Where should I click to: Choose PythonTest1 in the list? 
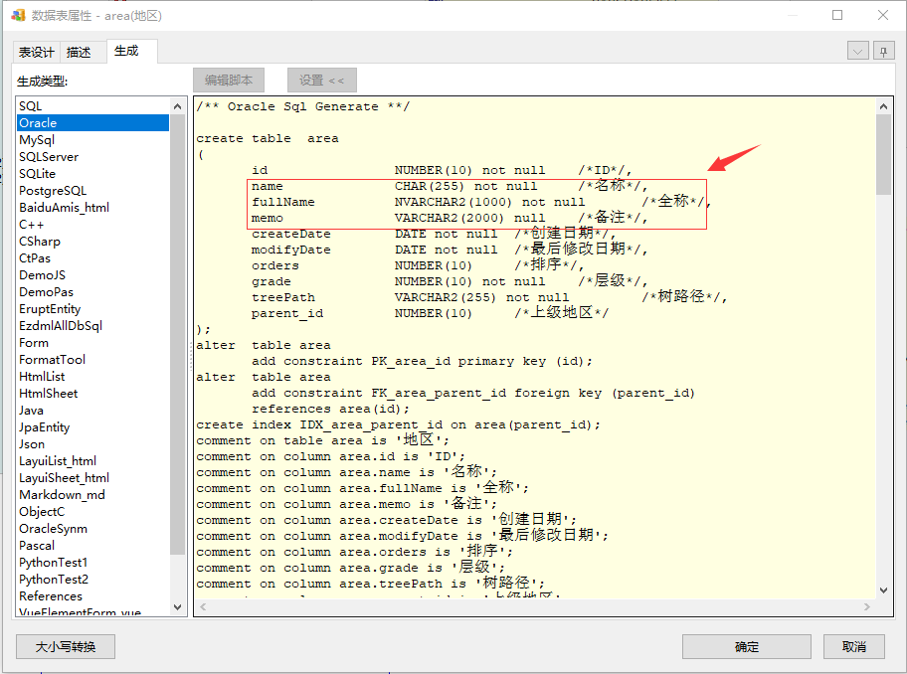coord(93,562)
